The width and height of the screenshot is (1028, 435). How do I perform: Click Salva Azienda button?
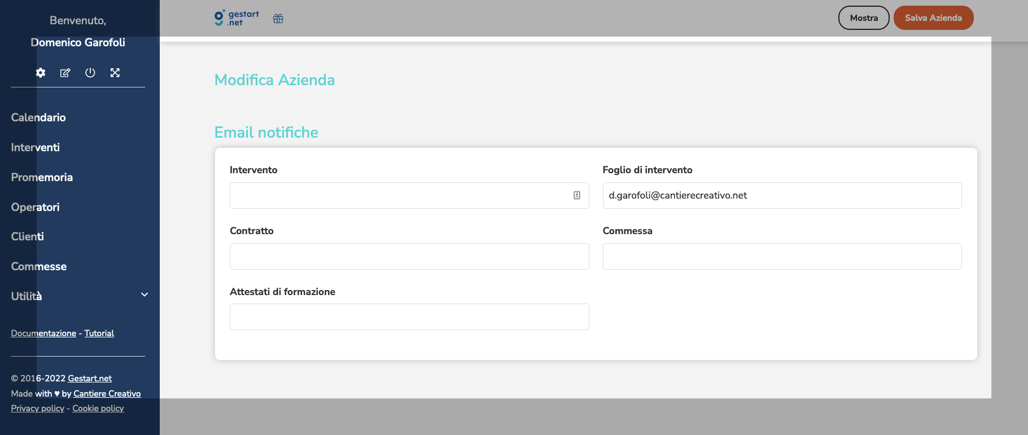pos(933,18)
